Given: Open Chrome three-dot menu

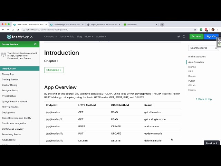Looking at the screenshot, I should click(x=218, y=29).
